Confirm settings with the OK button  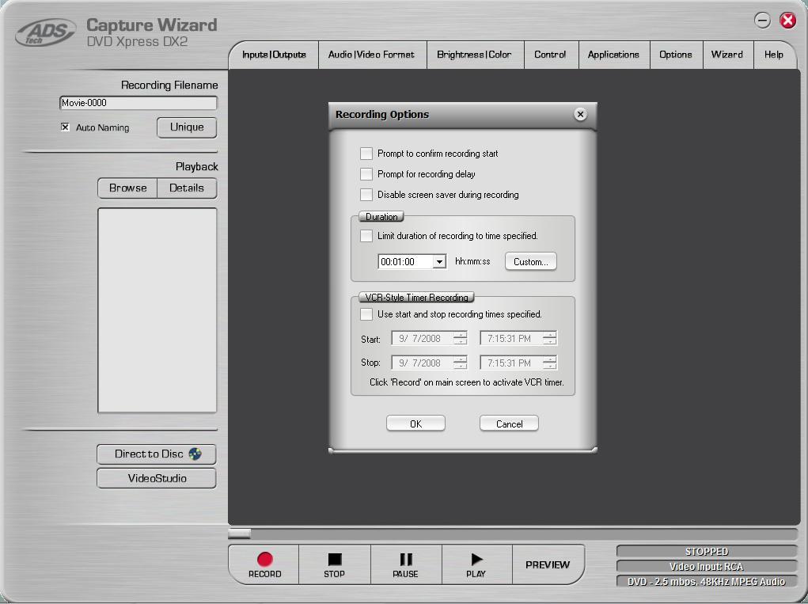click(415, 424)
